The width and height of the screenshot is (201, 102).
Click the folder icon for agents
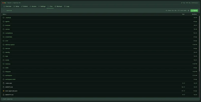point(4,22)
